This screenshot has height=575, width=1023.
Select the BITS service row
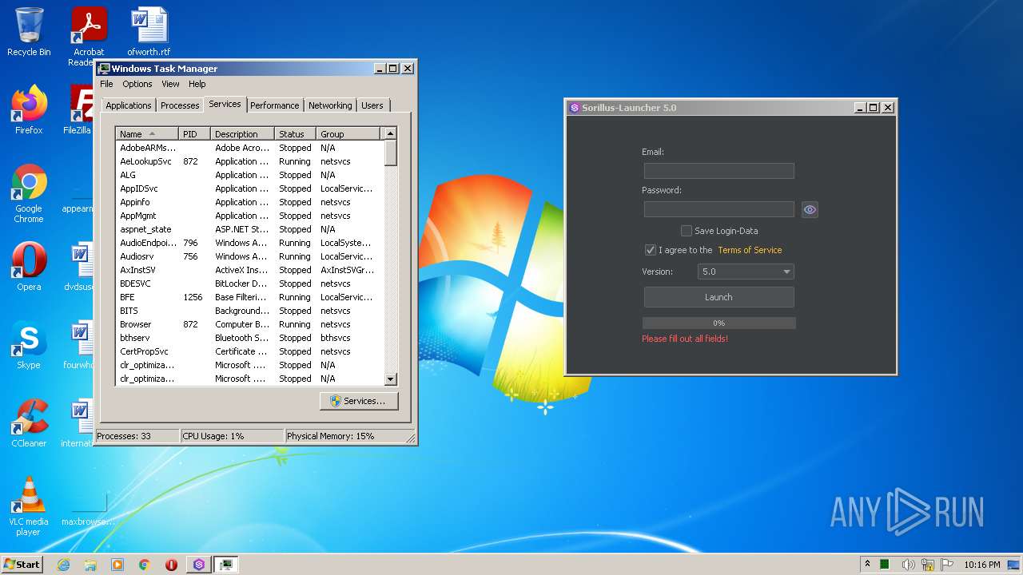click(249, 311)
